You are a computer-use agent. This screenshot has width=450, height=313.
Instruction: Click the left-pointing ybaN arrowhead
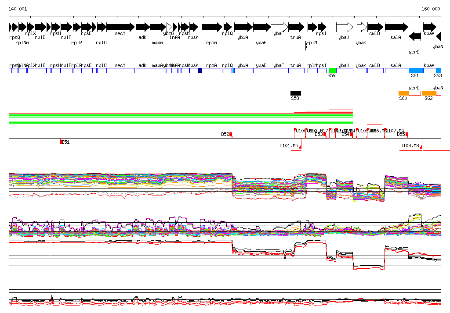click(439, 36)
